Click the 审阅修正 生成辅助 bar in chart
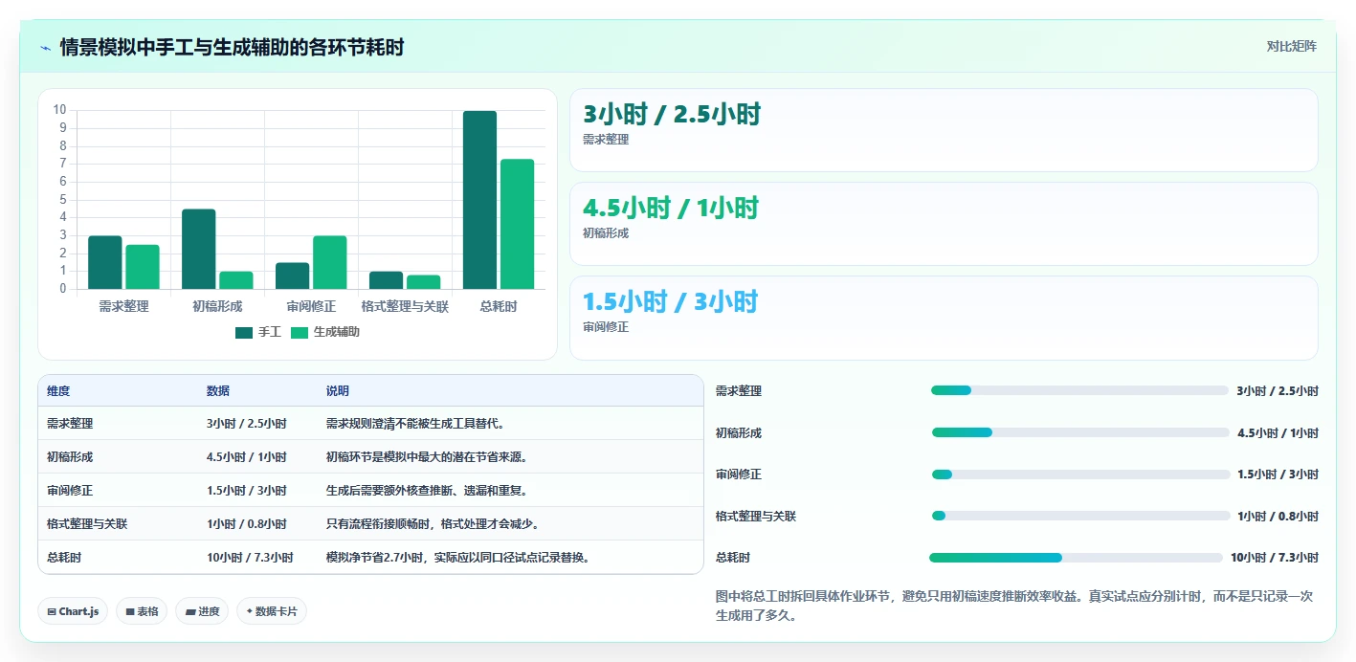This screenshot has height=662, width=1356. (330, 262)
